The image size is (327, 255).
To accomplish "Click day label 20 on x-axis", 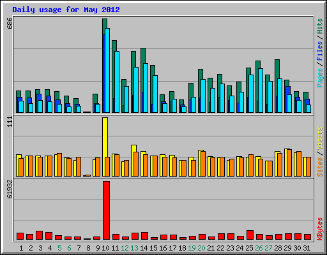I will (x=201, y=248).
